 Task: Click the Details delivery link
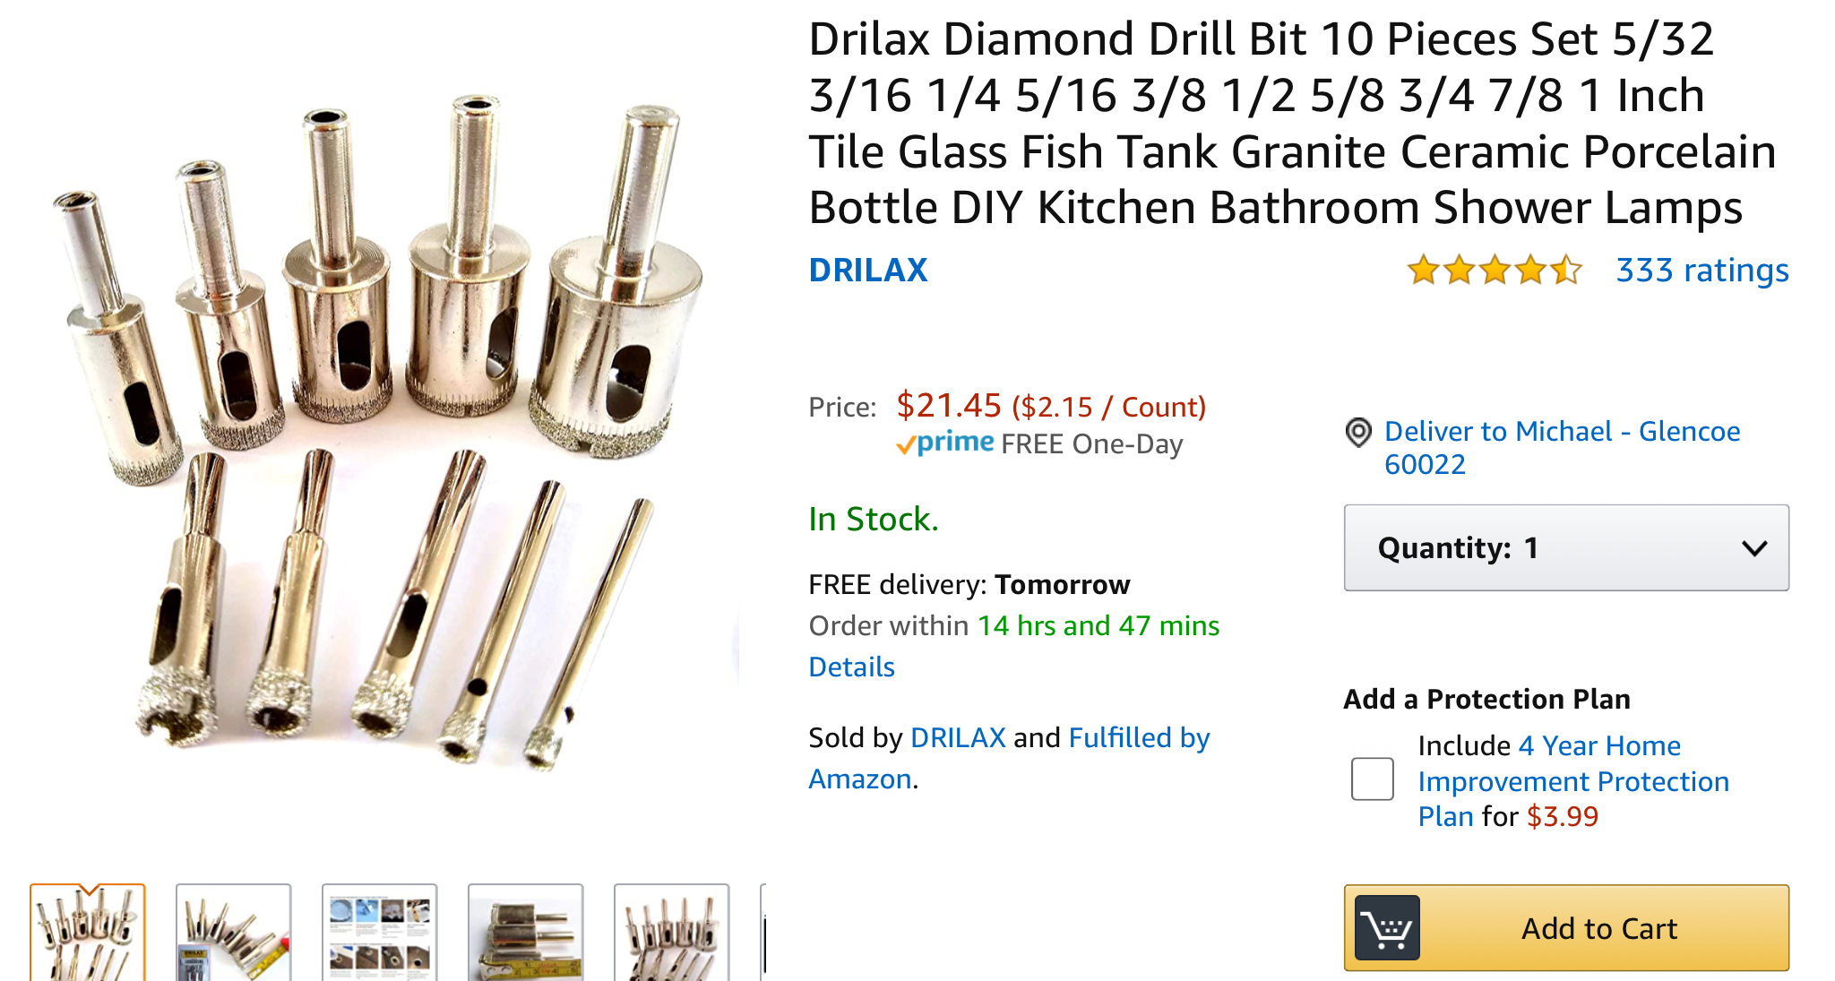tap(851, 667)
